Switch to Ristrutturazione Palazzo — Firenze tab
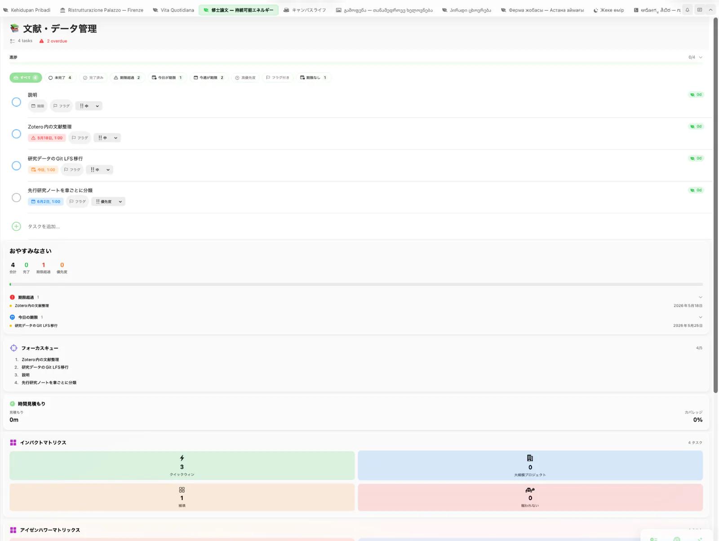 pos(102,10)
